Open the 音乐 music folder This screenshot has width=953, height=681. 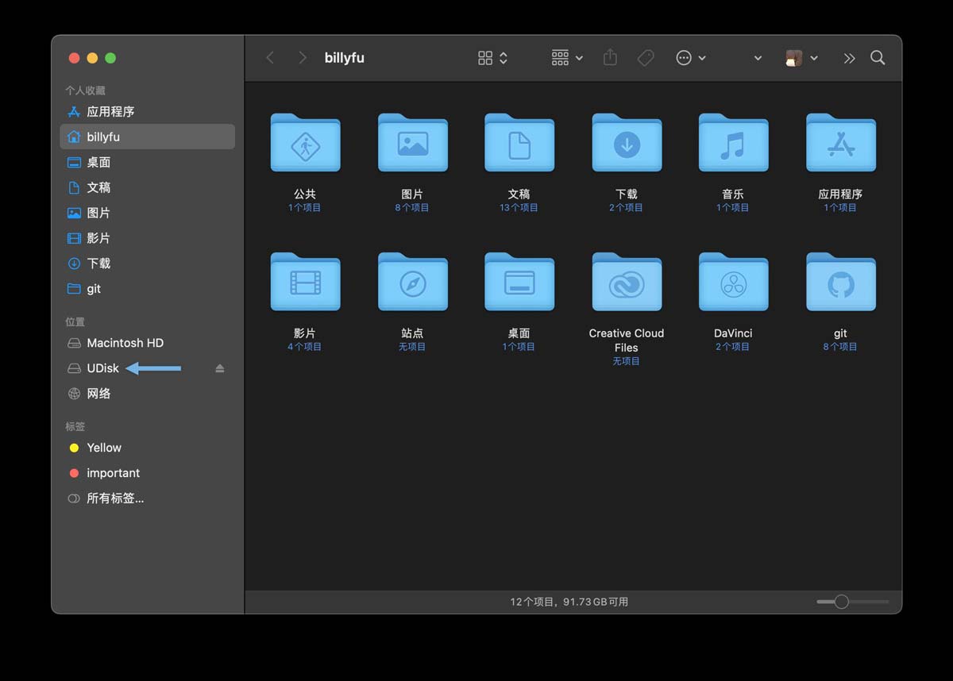733,144
